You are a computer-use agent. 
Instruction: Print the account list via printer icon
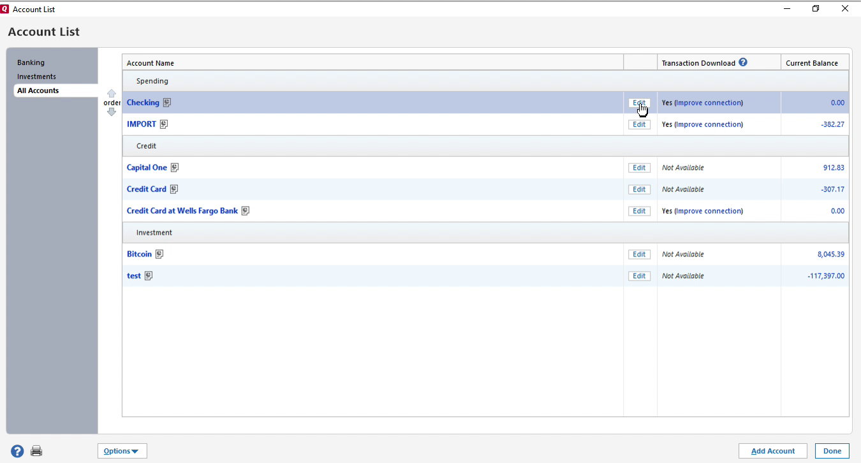pyautogui.click(x=36, y=451)
